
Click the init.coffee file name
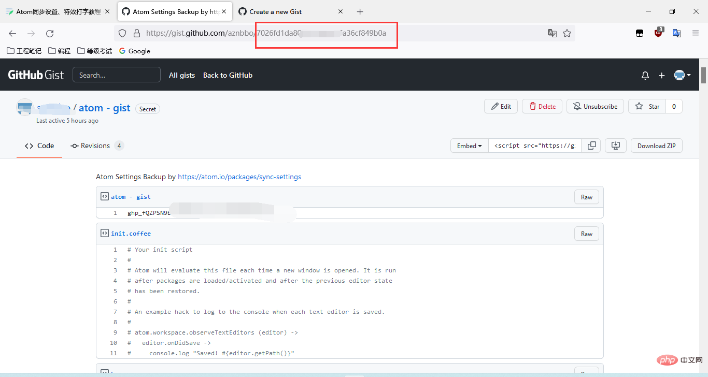pos(131,234)
